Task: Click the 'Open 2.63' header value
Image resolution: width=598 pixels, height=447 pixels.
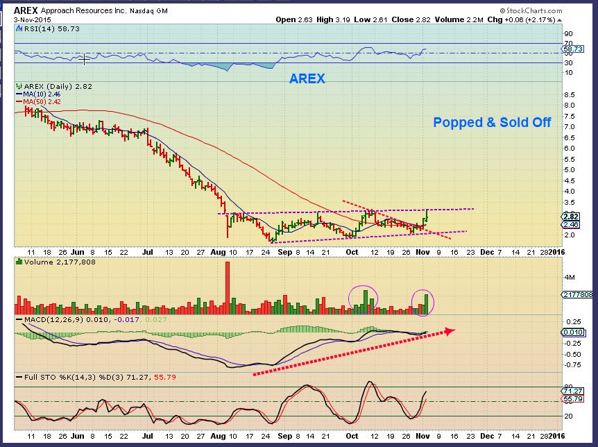Action: [294, 20]
